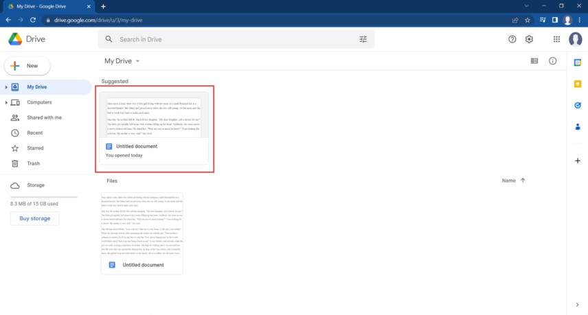Click the storage usage progress bar
Screen dimensions: 588x315
(x=44, y=197)
